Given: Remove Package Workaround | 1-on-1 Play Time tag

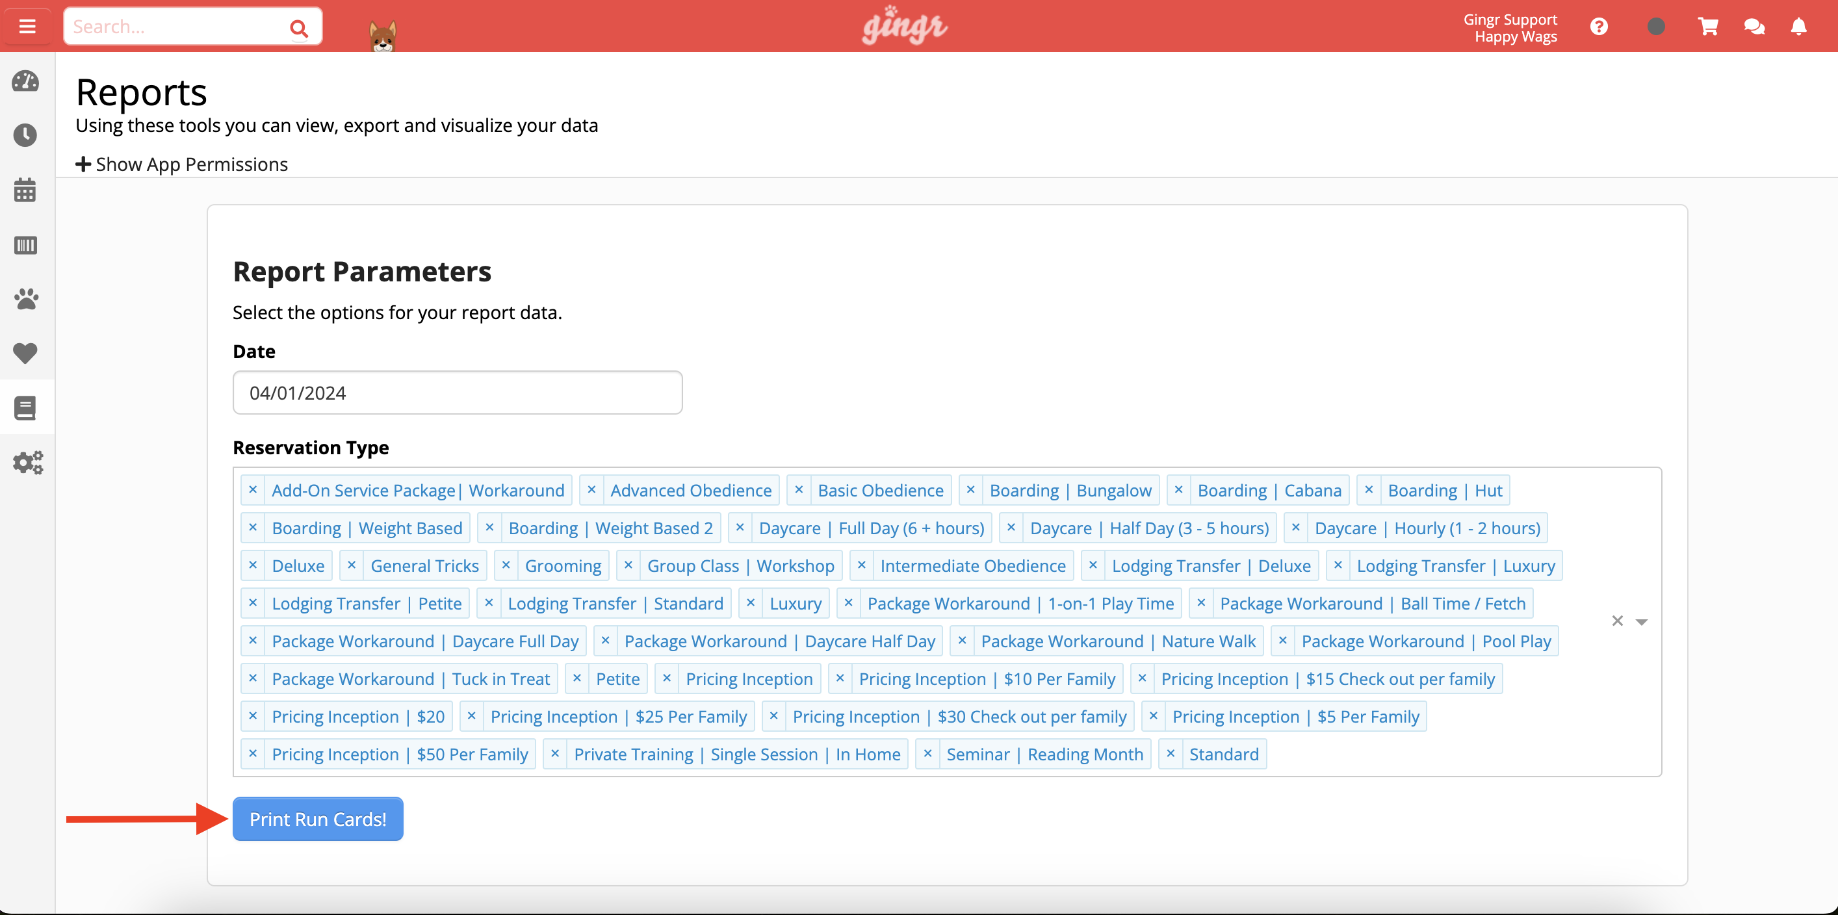Looking at the screenshot, I should coord(848,603).
